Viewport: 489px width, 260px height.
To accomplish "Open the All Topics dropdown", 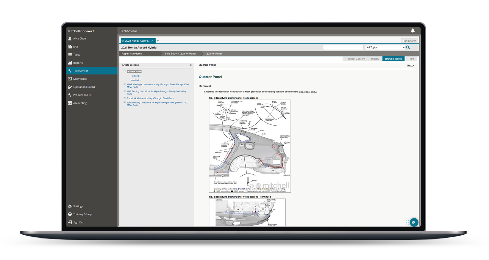I will 385,48.
